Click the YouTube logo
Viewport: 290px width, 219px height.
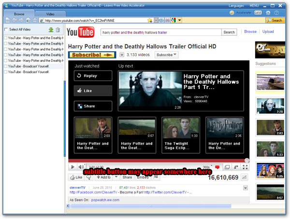click(x=80, y=32)
